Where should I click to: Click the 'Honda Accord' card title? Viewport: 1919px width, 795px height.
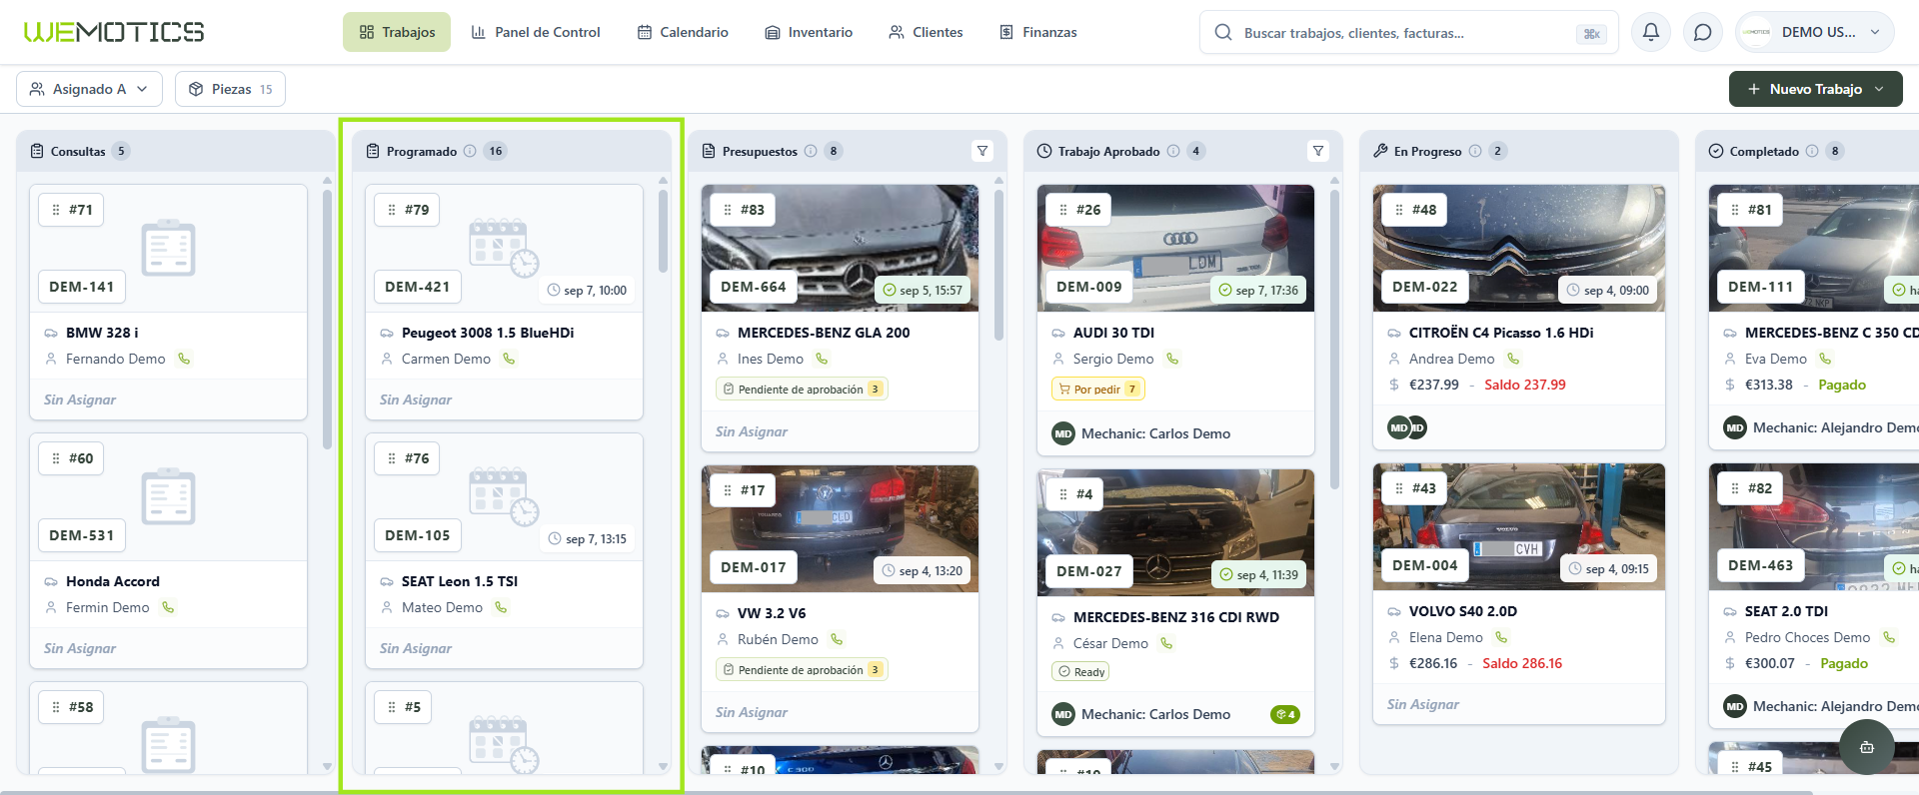pos(113,581)
